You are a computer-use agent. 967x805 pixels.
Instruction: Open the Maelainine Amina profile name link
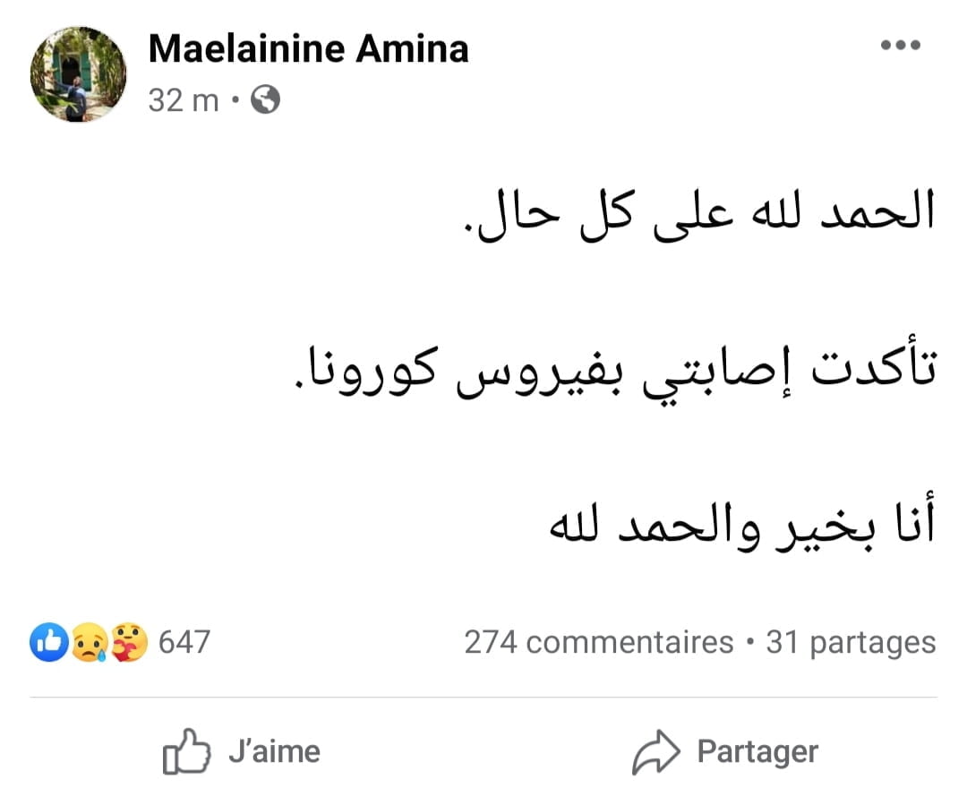point(308,48)
